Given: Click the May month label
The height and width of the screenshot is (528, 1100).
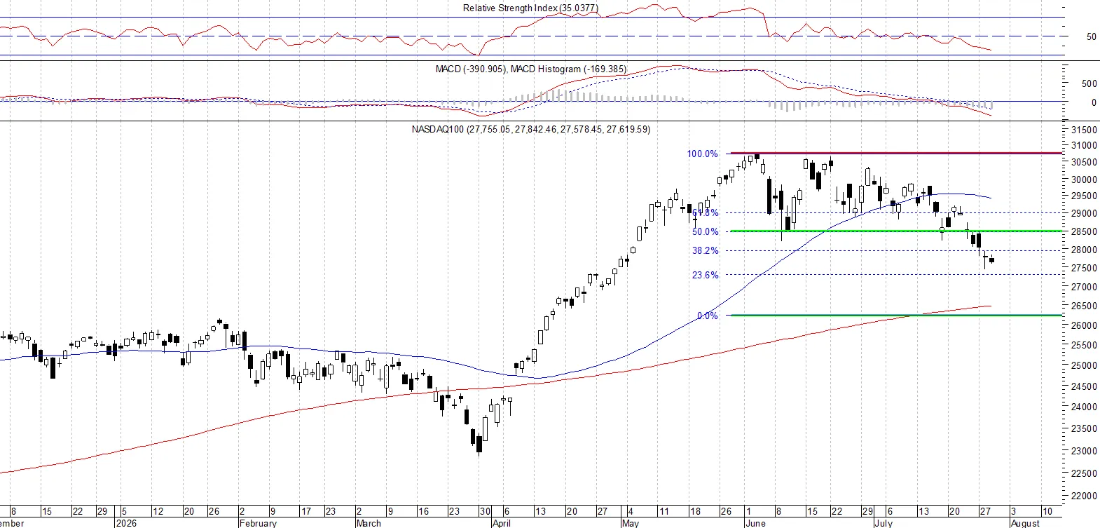Looking at the screenshot, I should click(x=631, y=523).
